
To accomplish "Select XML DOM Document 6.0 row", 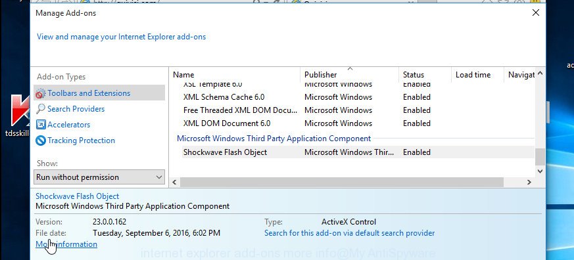I will [358, 123].
